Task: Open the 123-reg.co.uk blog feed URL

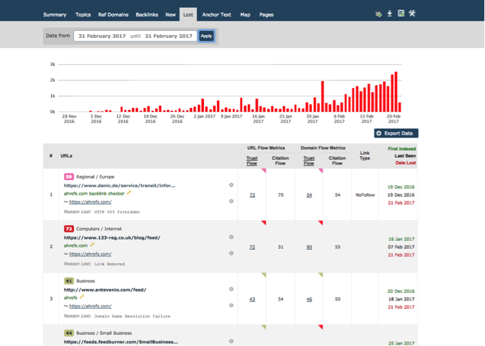Action: click(x=112, y=237)
